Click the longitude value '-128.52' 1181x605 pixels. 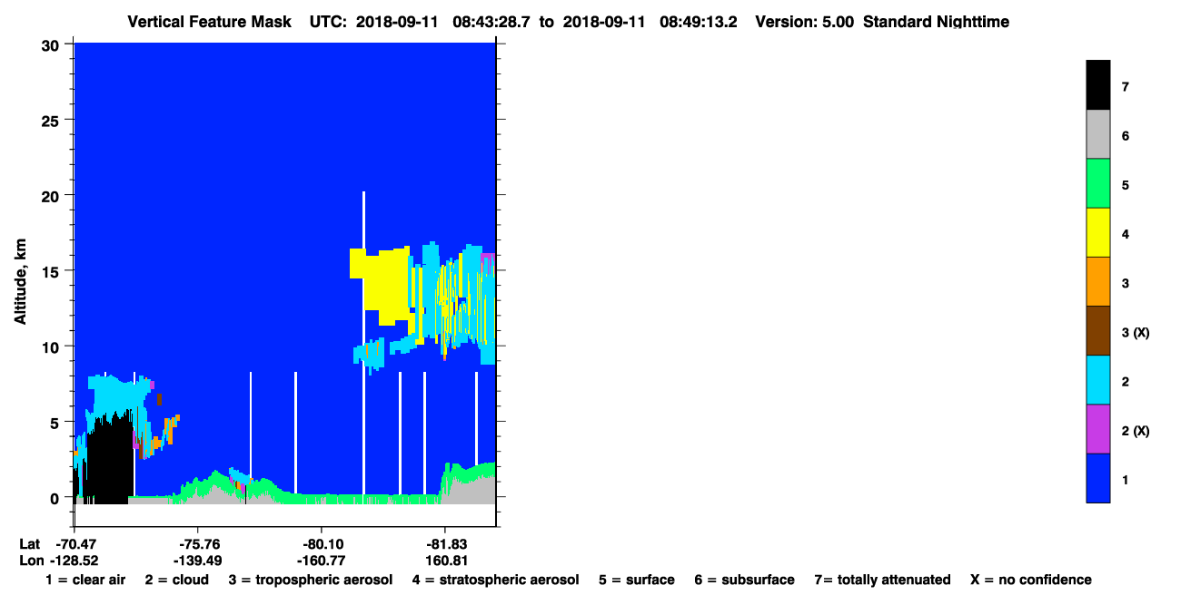[74, 561]
